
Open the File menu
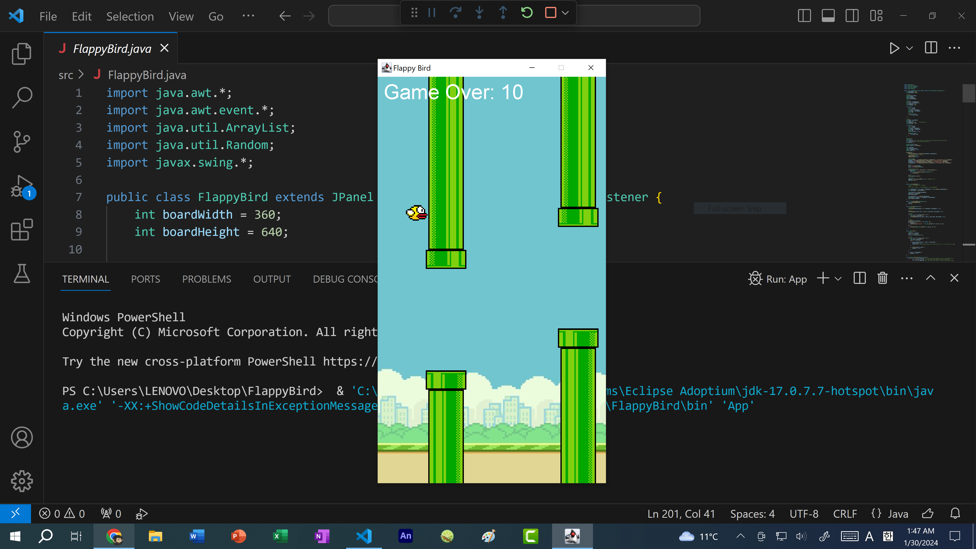pyautogui.click(x=48, y=16)
